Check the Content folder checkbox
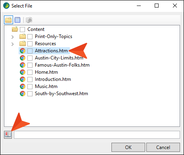Screen dimensions: 184x155 (x=22, y=29)
